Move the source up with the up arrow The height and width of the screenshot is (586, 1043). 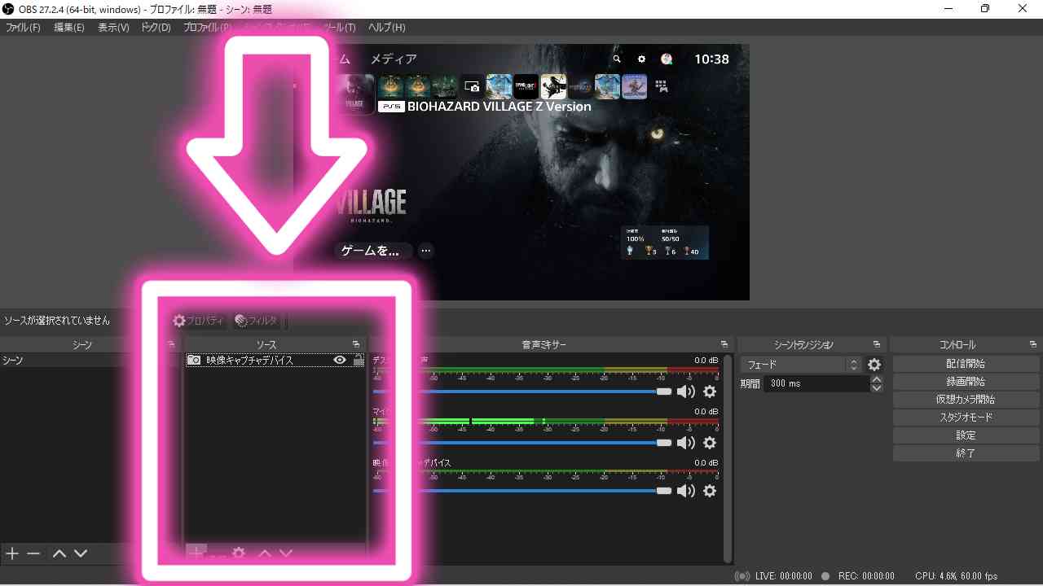(265, 553)
